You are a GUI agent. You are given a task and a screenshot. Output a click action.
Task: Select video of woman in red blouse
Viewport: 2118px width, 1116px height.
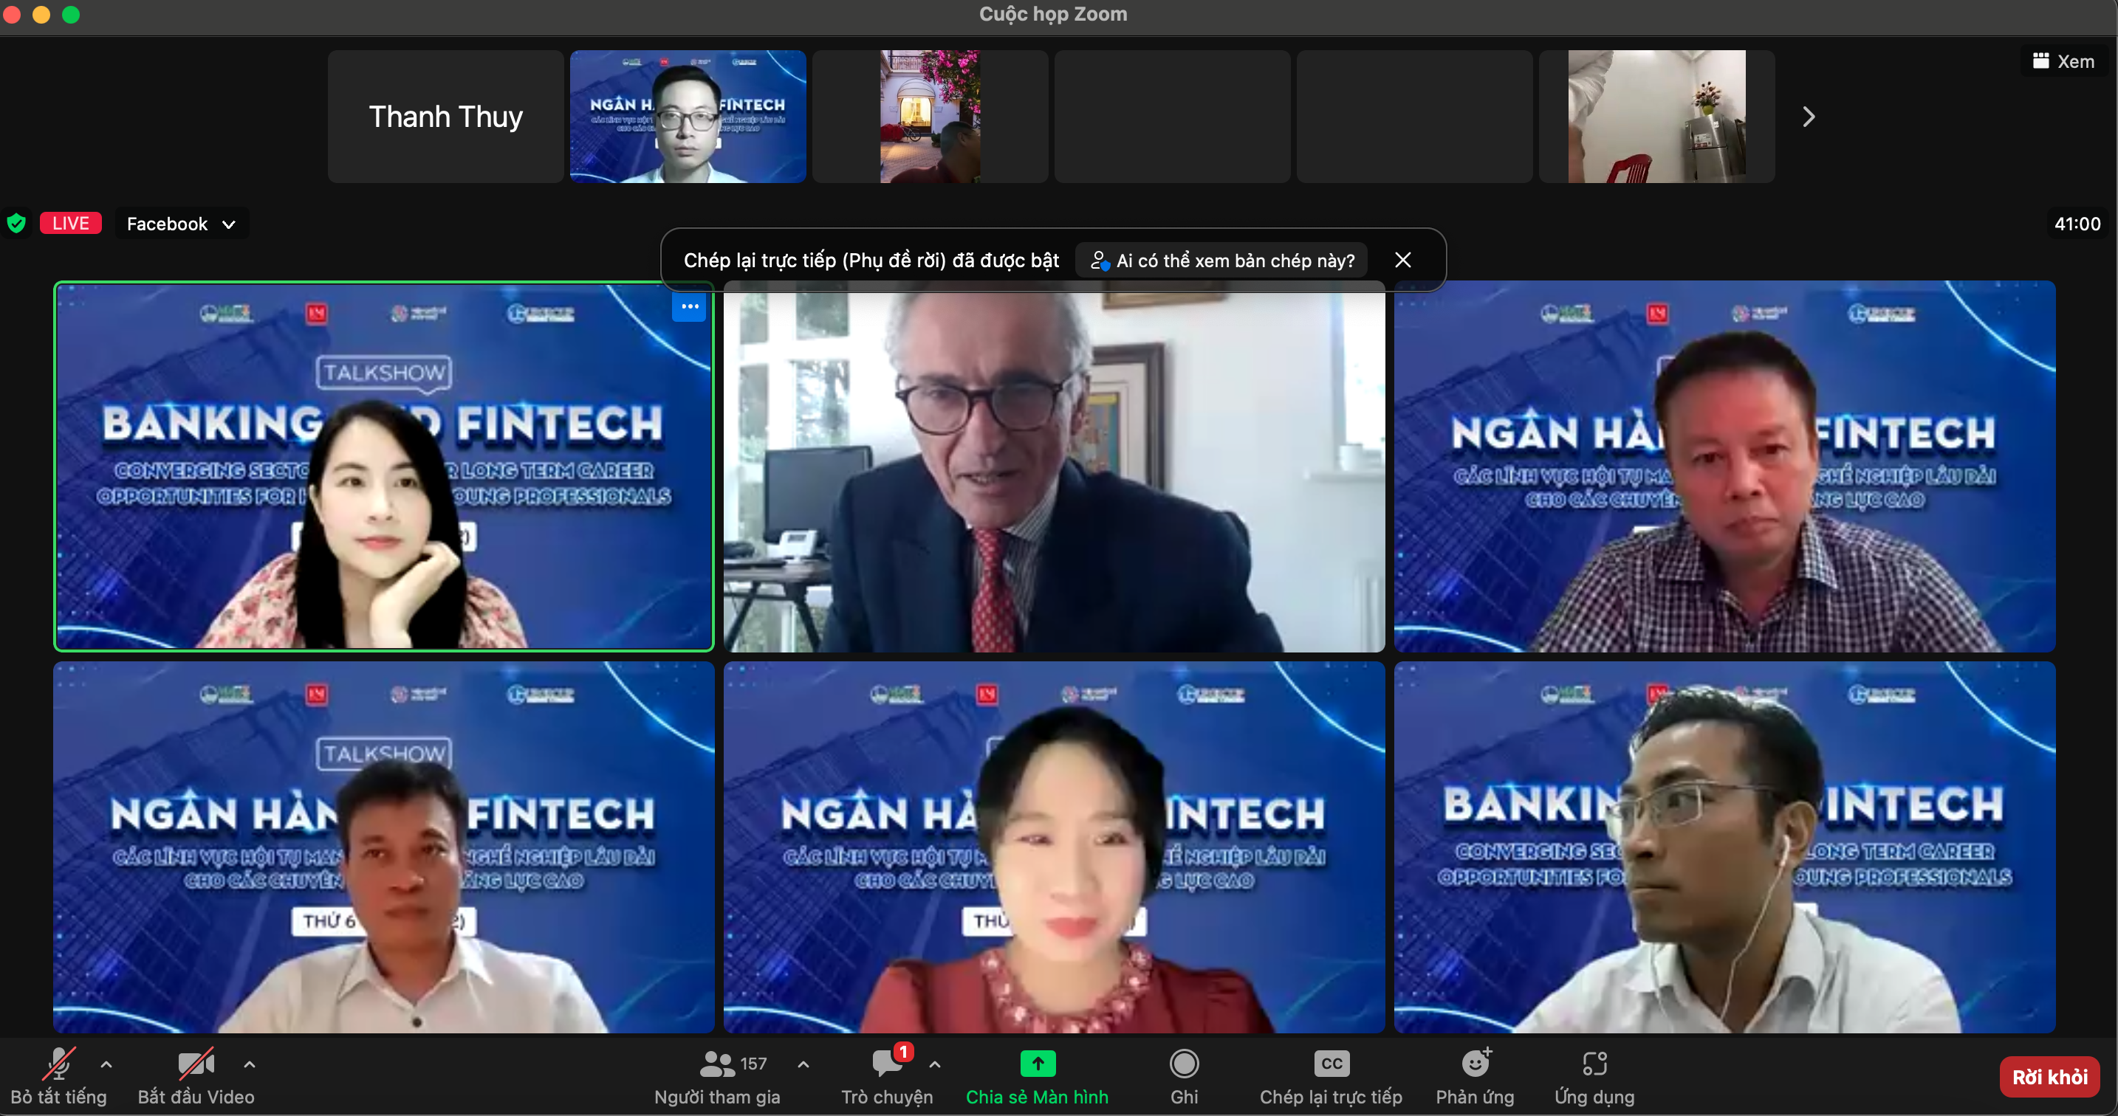pos(1054,847)
